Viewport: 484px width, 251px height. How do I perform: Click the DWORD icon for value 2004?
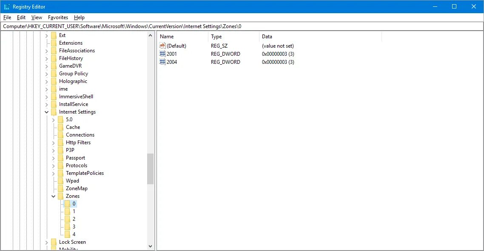pyautogui.click(x=162, y=62)
